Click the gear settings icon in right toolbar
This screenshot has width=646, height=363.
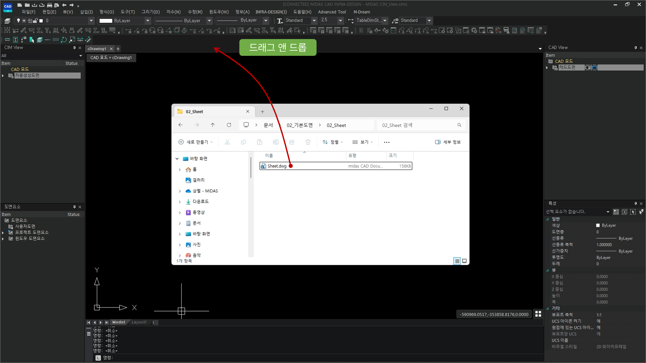474,30
